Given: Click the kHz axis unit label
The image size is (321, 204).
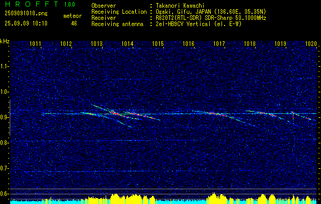Looking at the screenshot, I should pos(5,41).
